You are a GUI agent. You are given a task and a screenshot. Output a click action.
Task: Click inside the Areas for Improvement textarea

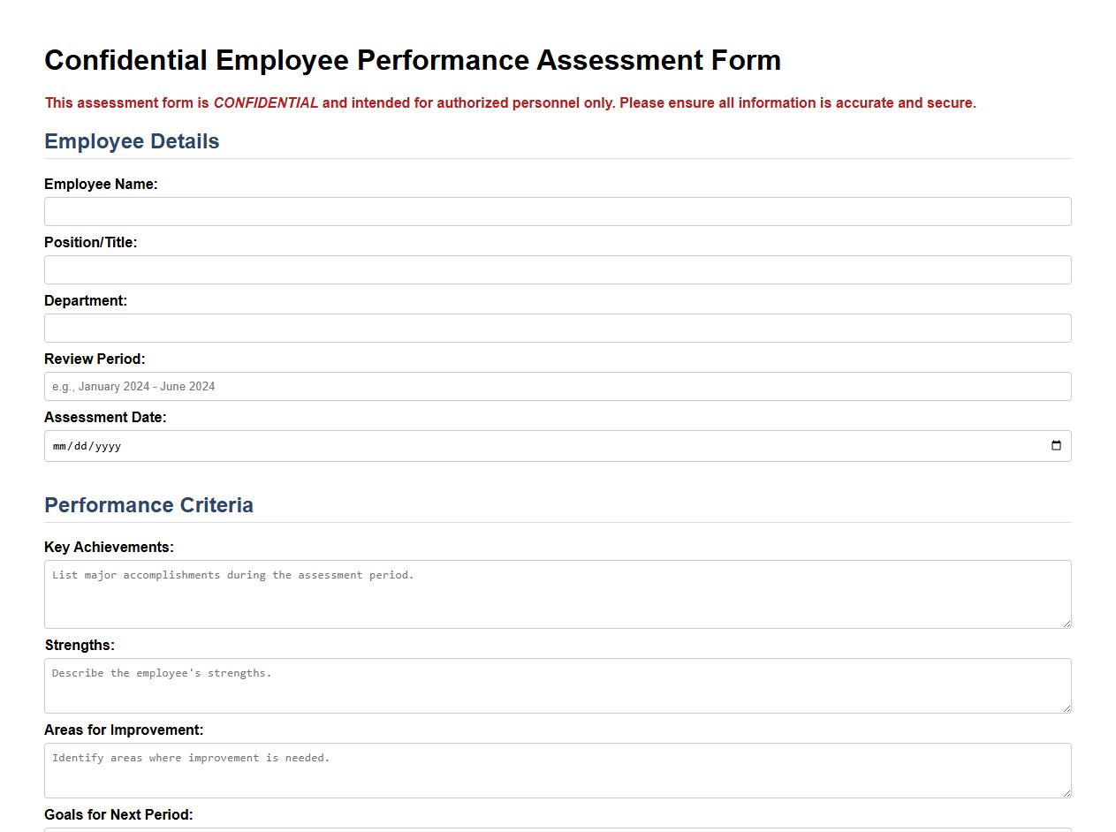557,769
